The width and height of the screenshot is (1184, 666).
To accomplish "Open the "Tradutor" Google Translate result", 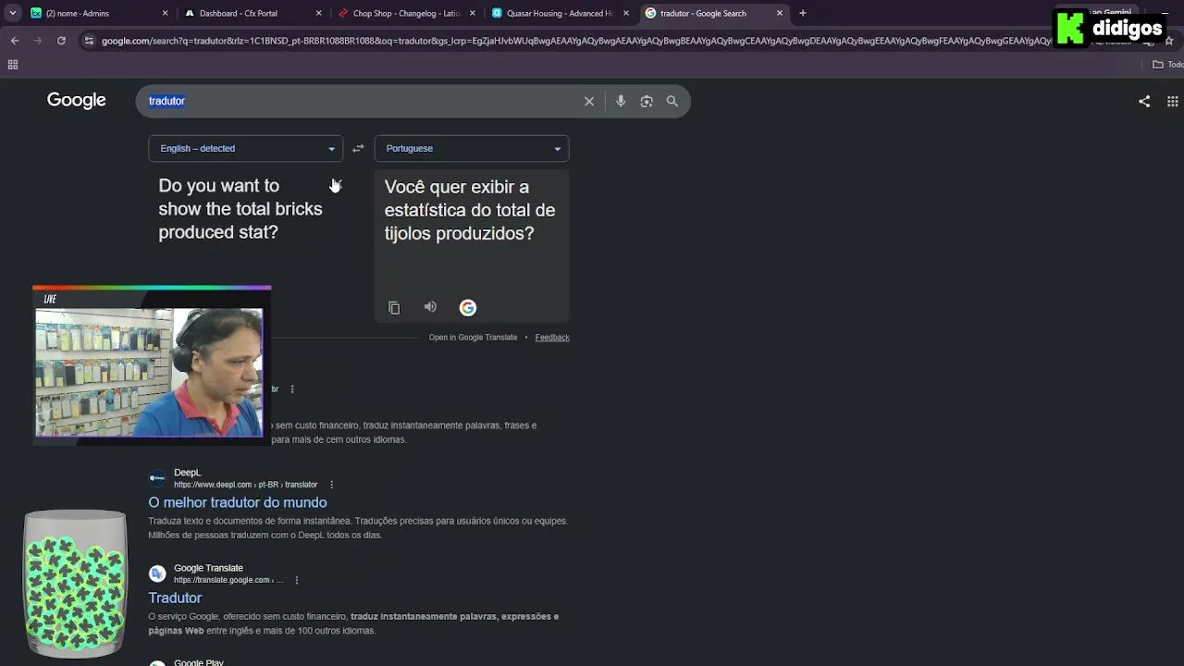I will click(x=175, y=598).
